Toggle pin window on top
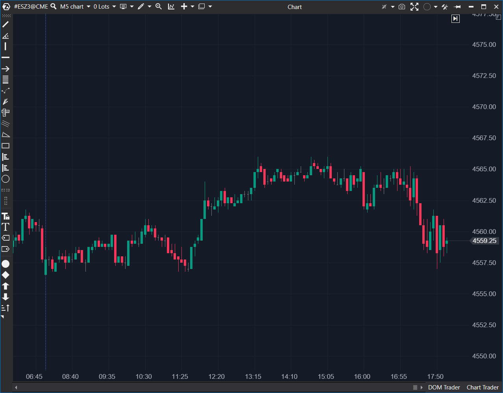503x393 pixels. pos(457,7)
